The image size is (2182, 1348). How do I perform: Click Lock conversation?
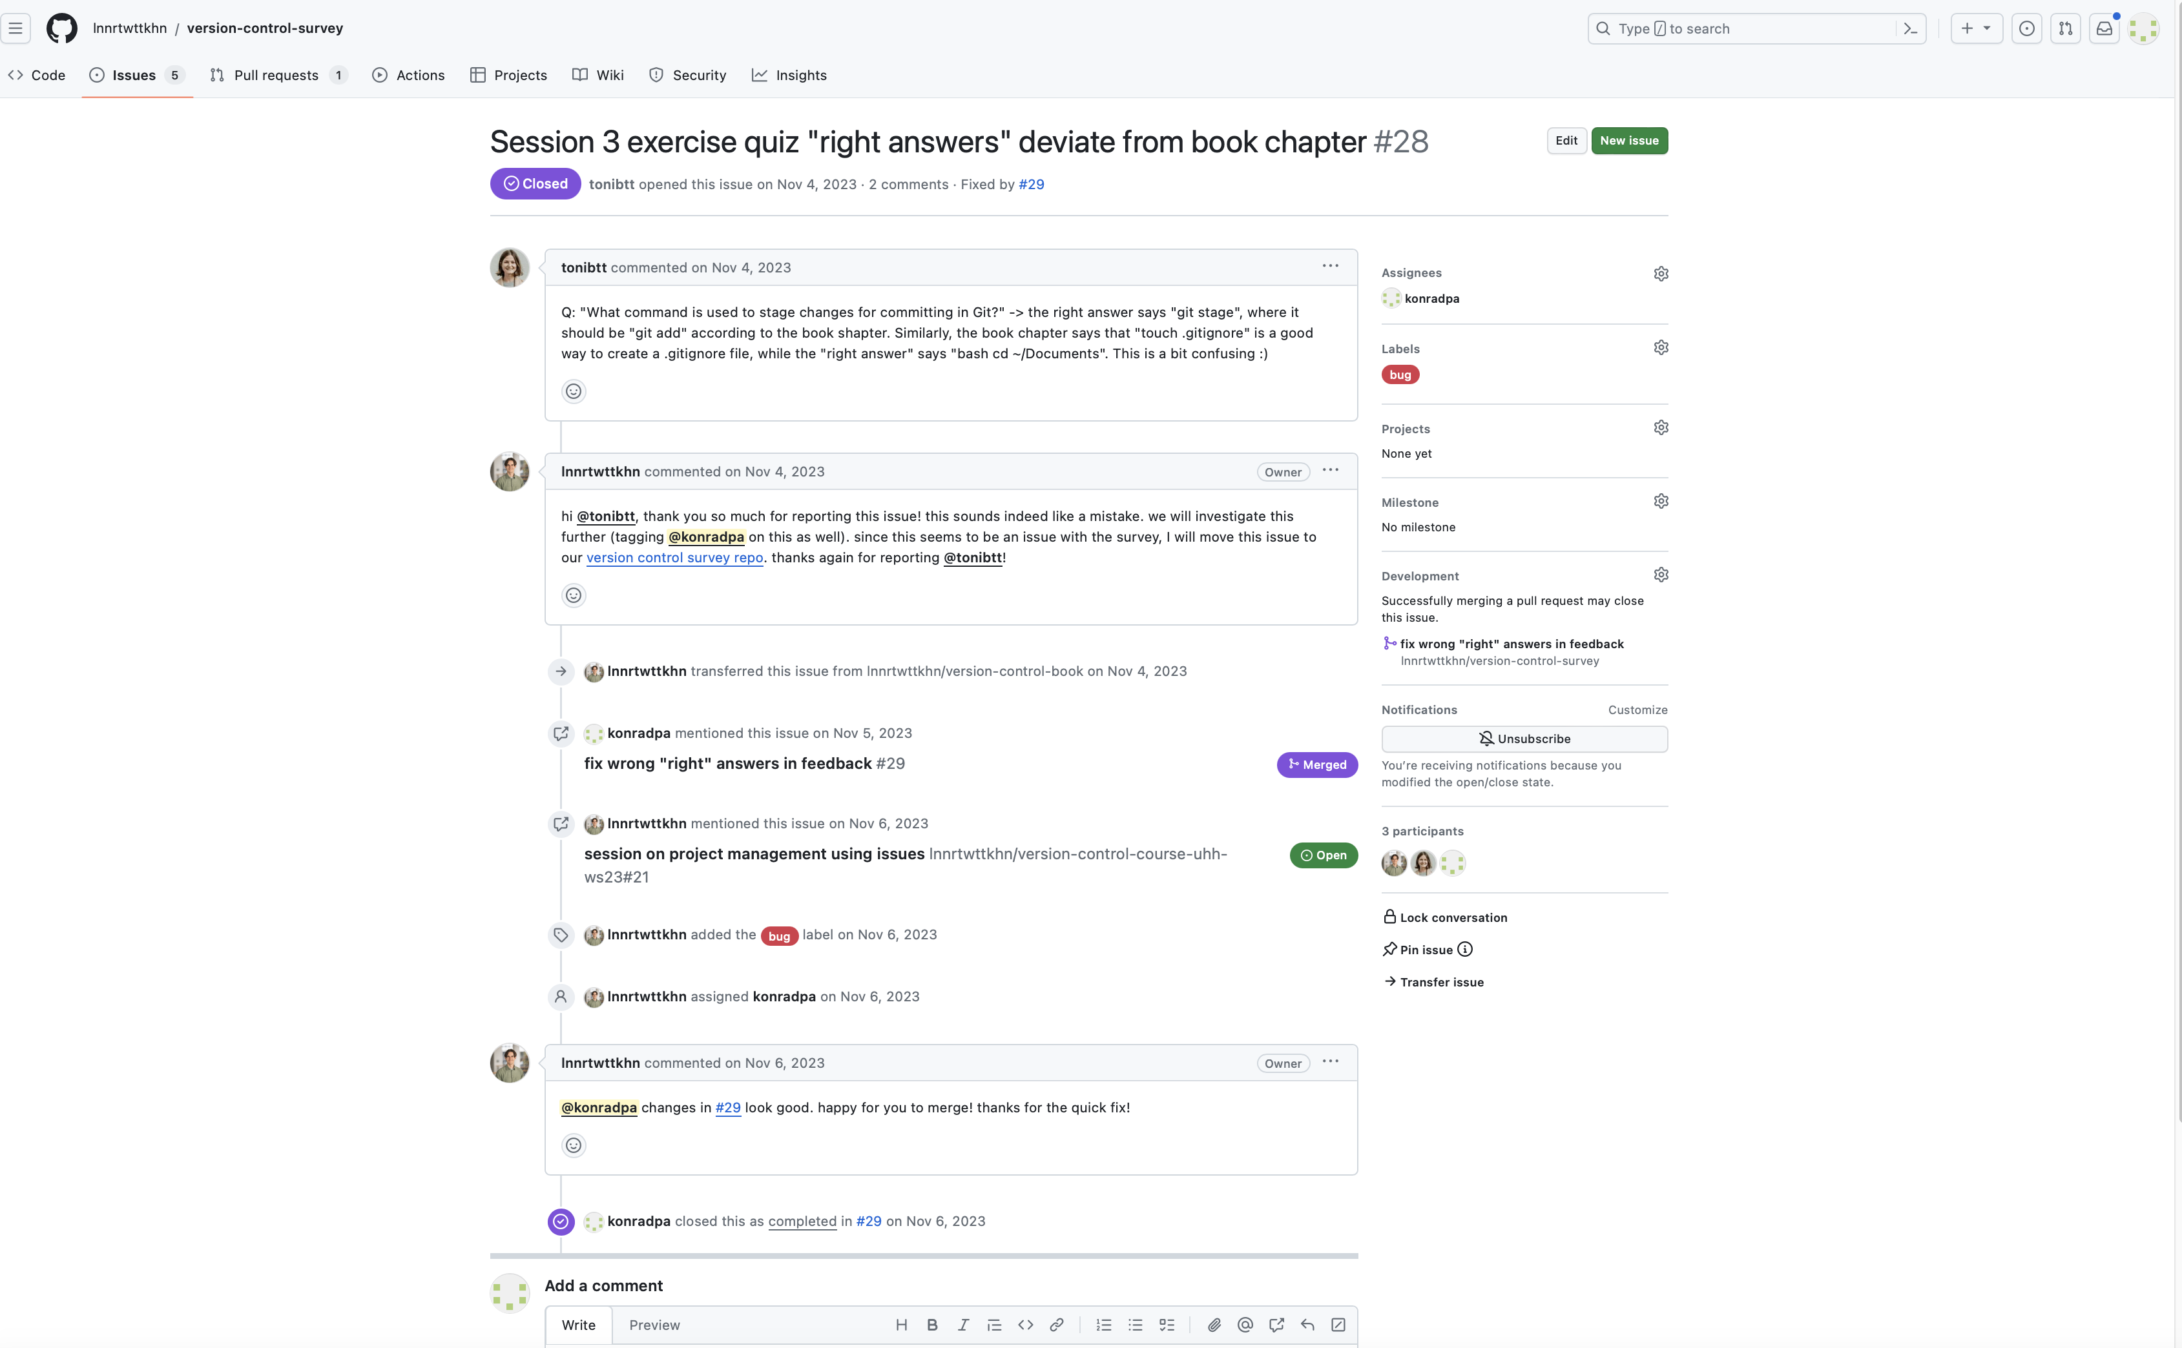pos(1452,917)
